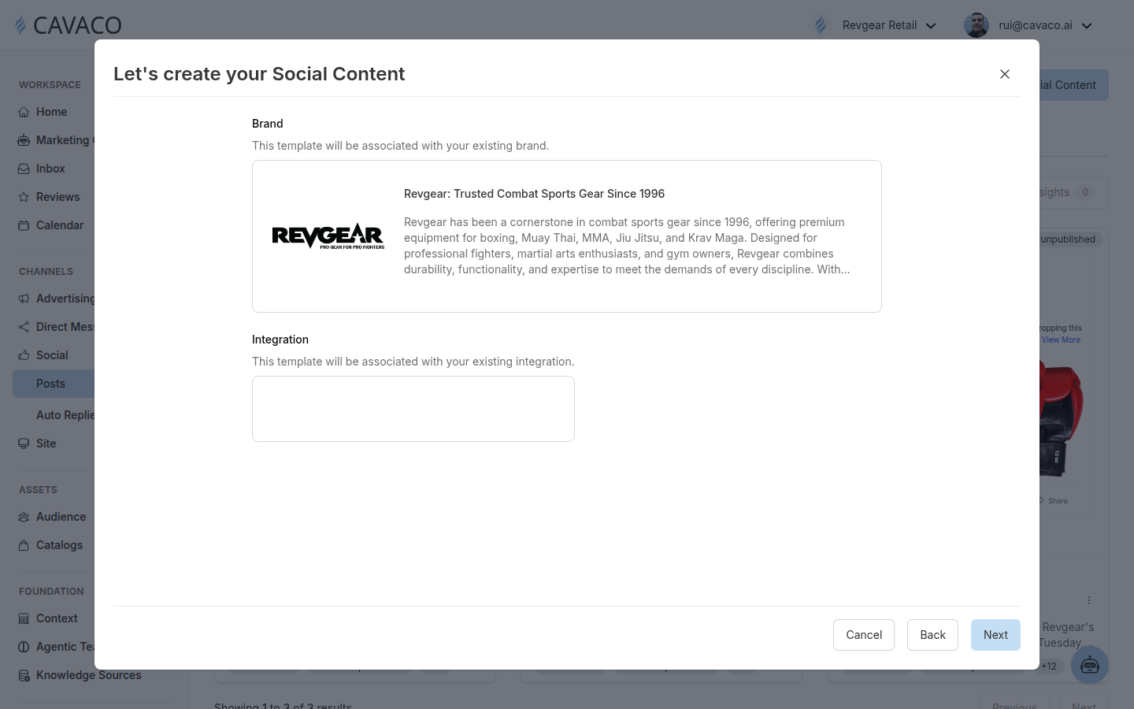The width and height of the screenshot is (1134, 709).
Task: Click the Audience people icon
Action: tap(24, 517)
